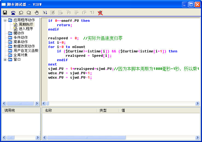Click the 类型 column header
This screenshot has height=142, width=202.
click(x=103, y=110)
